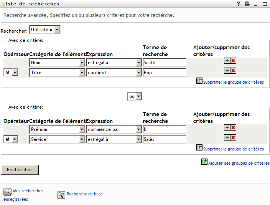This screenshot has height=205, width=270.
Task: Click the print icon in title bar
Action: point(247,4)
